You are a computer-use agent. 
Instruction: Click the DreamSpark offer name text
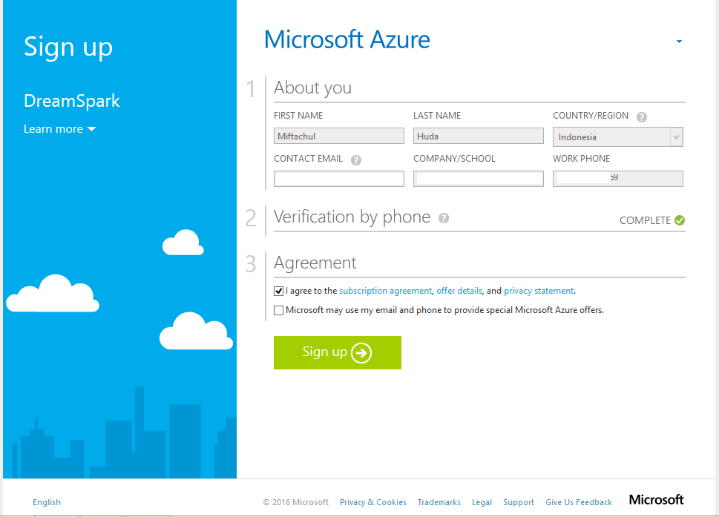[72, 101]
